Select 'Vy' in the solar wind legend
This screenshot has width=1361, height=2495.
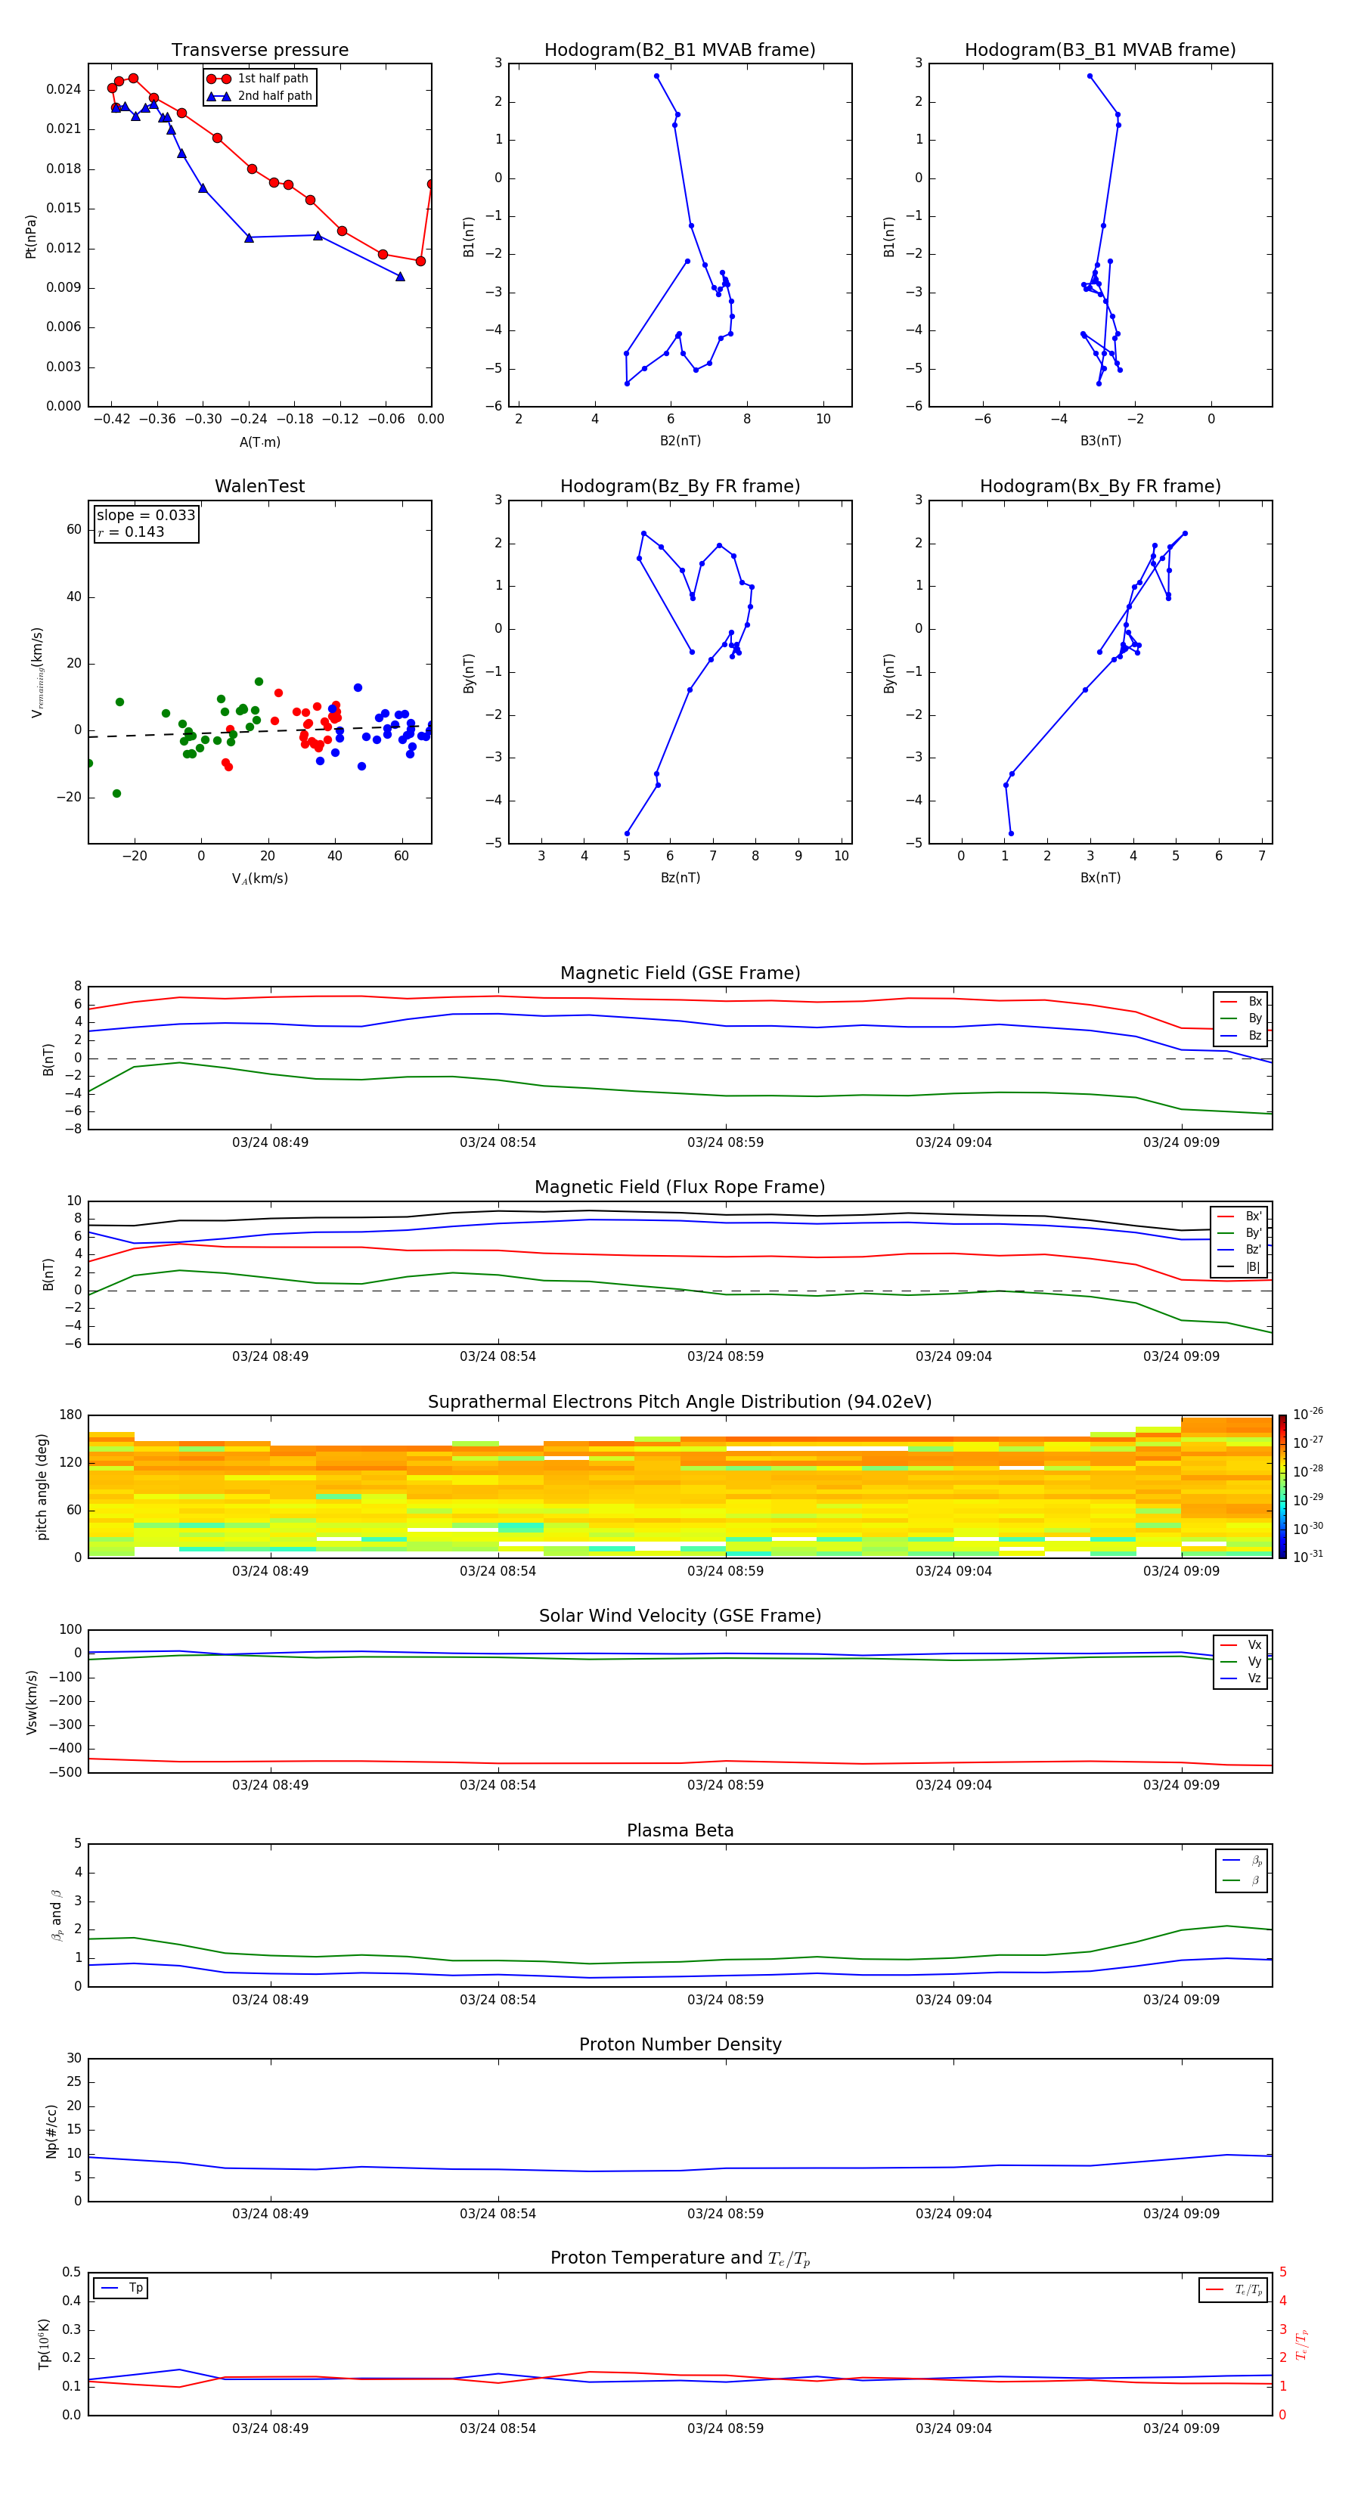pos(1241,1661)
